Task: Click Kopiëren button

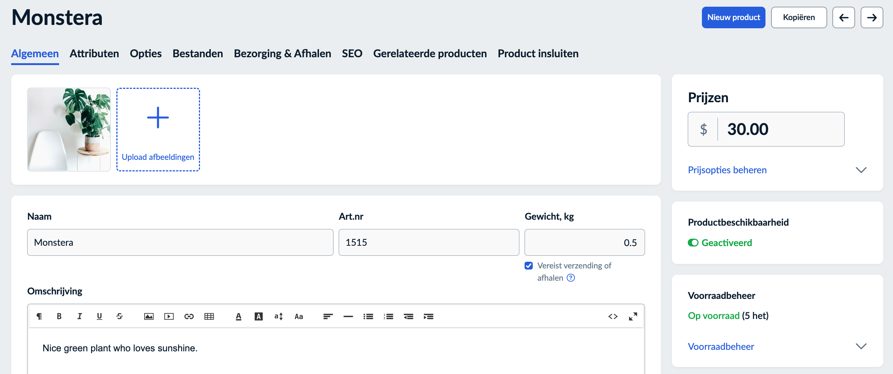Action: [x=799, y=17]
